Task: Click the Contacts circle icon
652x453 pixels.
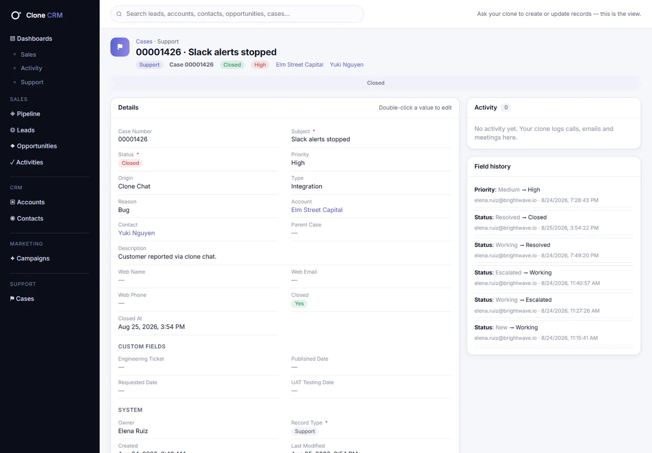Action: click(13, 219)
